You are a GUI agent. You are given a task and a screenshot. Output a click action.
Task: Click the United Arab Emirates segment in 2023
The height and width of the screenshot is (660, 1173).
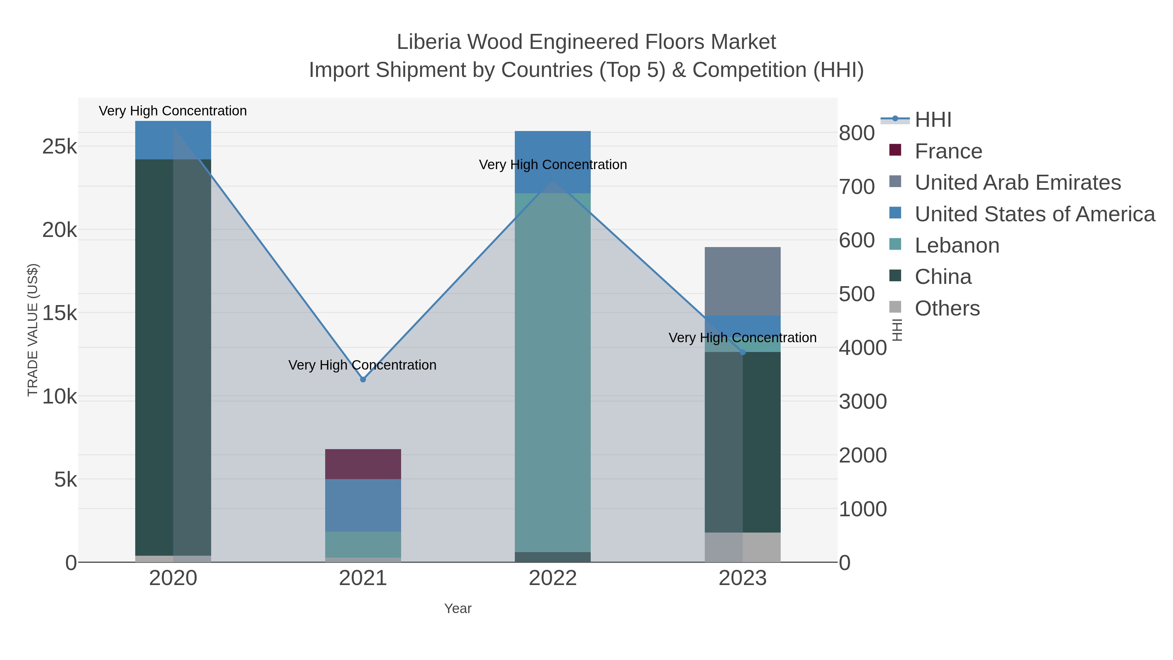743,282
